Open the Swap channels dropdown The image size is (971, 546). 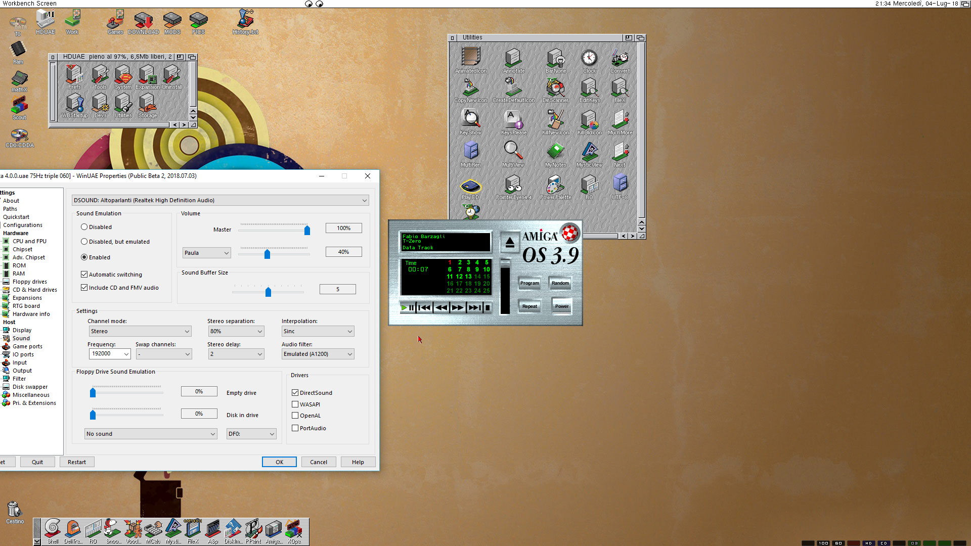(164, 354)
